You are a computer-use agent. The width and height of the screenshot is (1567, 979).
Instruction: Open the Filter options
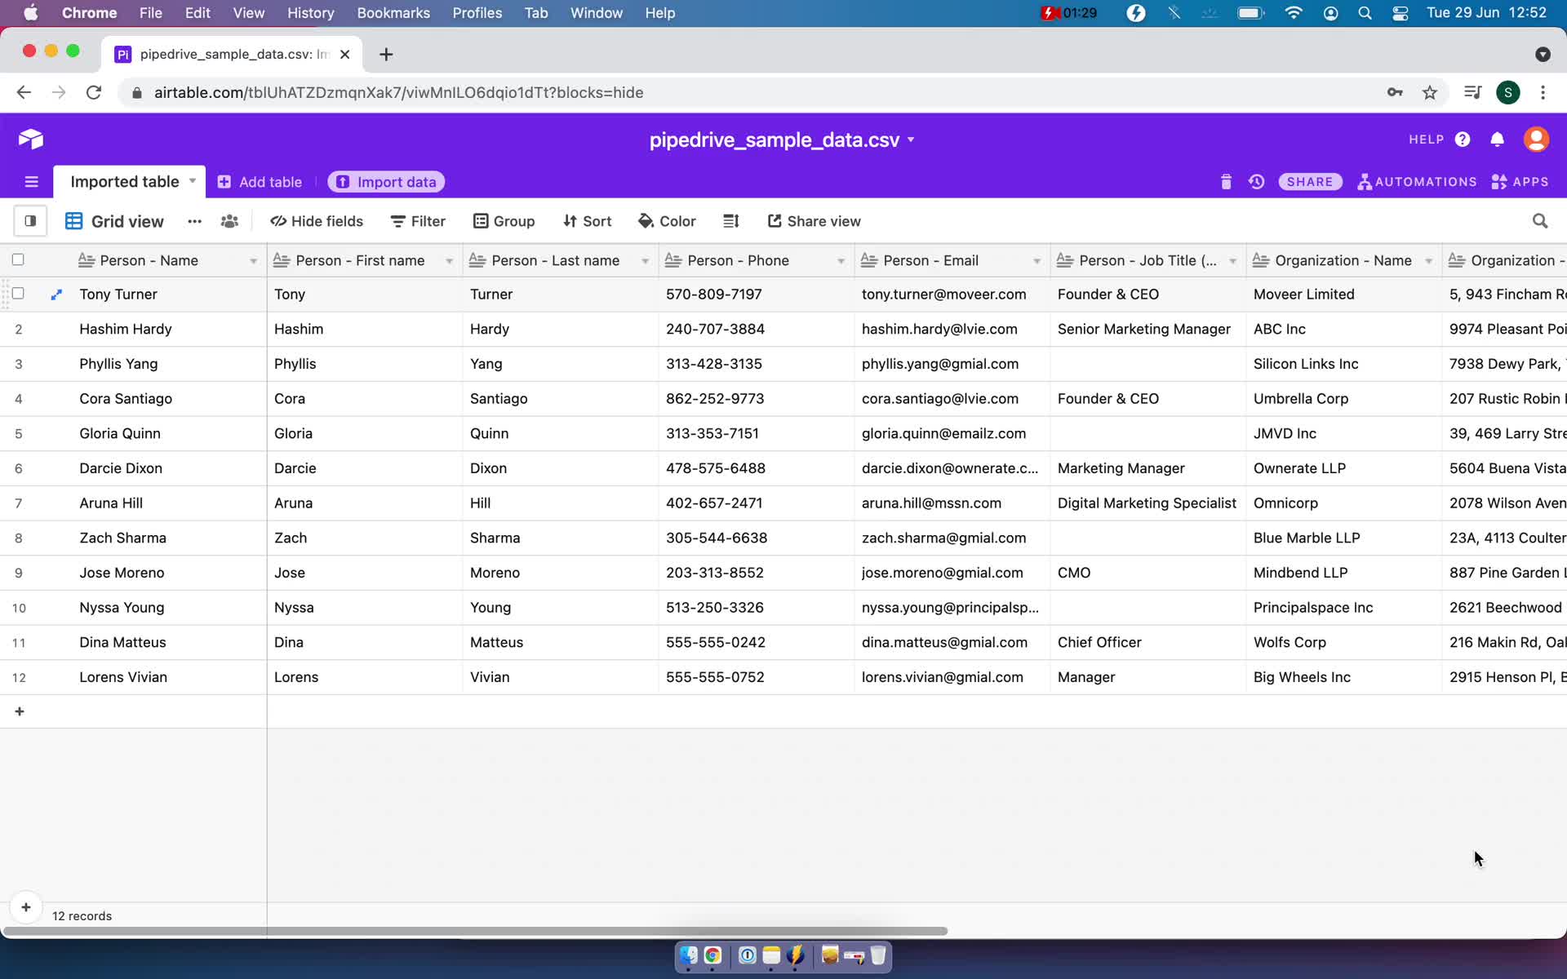pos(418,221)
